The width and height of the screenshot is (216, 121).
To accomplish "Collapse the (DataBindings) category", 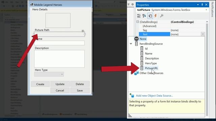I will [138, 22].
